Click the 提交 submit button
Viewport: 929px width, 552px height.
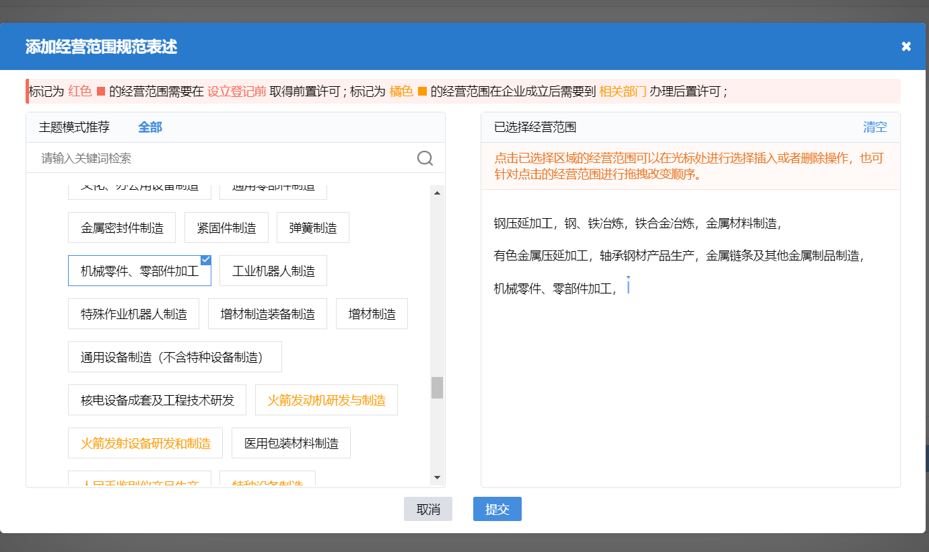tap(497, 509)
